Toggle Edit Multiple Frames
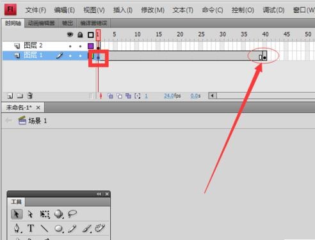Image resolution: width=315 pixels, height=240 pixels. [128, 96]
